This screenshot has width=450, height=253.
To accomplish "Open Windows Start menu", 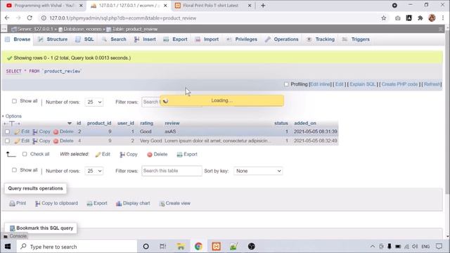I will click(8, 247).
